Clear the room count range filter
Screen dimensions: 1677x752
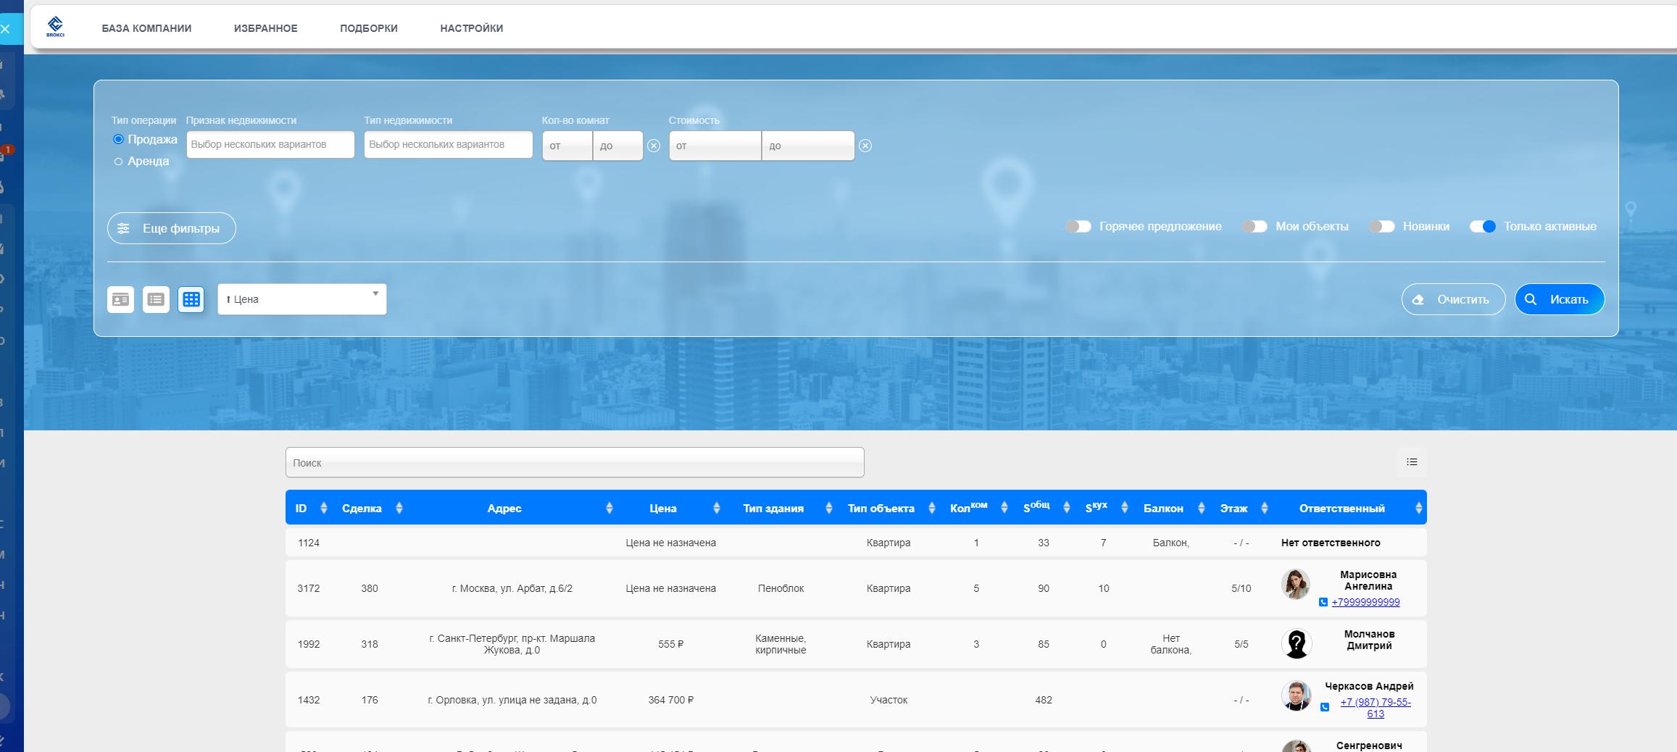654,146
